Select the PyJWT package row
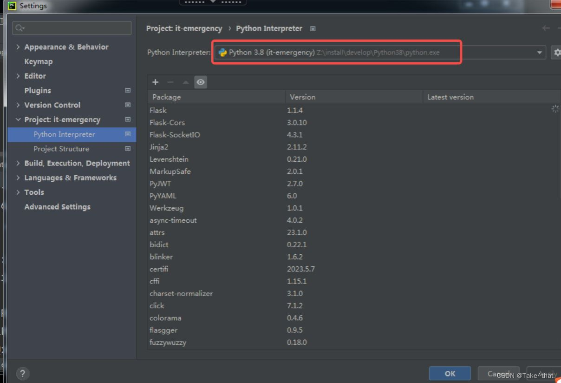This screenshot has height=383, width=561. (x=354, y=184)
